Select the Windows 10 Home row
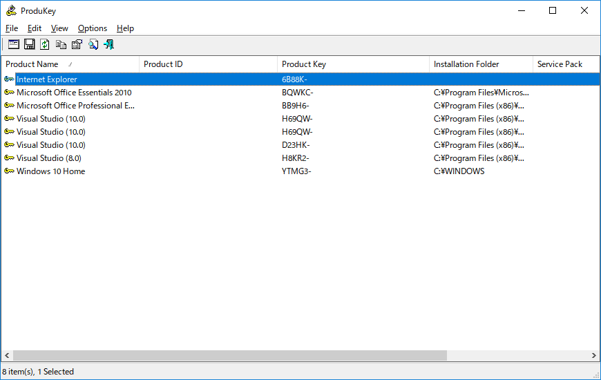 tap(300, 171)
